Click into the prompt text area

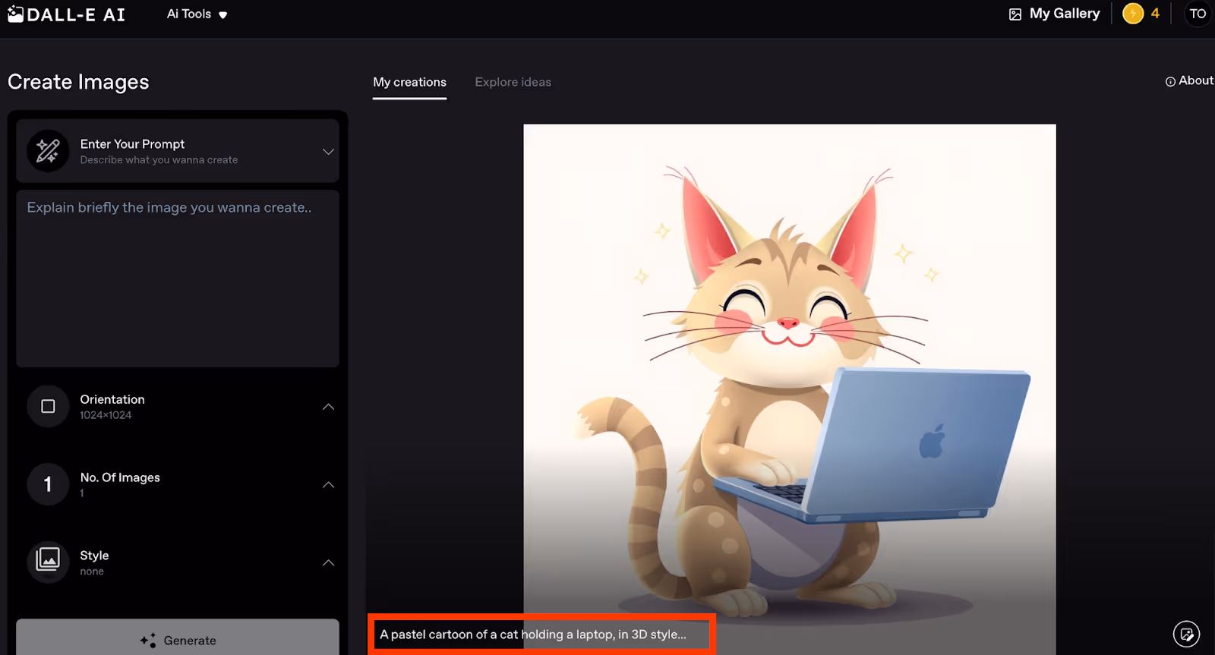(x=178, y=279)
